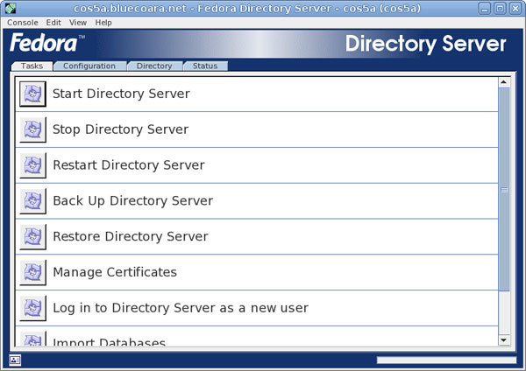Select the 'Manage Certificates' task text
This screenshot has height=371, width=526.
point(115,272)
